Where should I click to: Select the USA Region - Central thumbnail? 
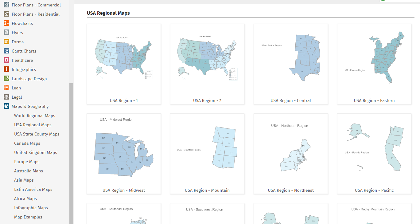pyautogui.click(x=290, y=64)
